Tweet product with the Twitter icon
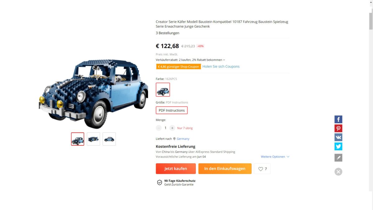Screen dimensions: 373x210 (338, 147)
